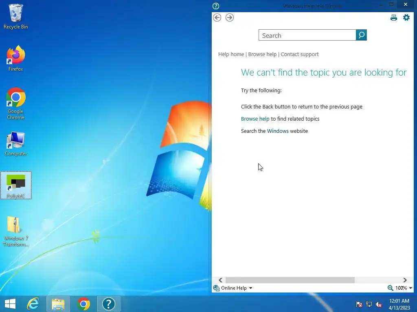Minimize the Help and Support window
Screen dimensions: 417x312
click(381, 4)
